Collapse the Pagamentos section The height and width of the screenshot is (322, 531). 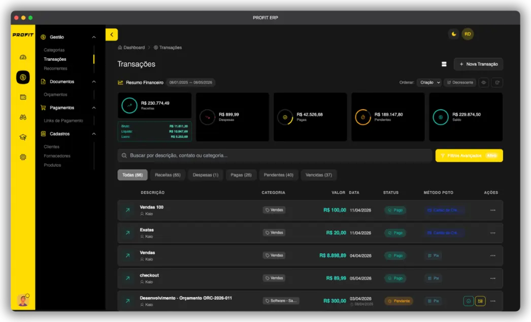click(x=94, y=108)
